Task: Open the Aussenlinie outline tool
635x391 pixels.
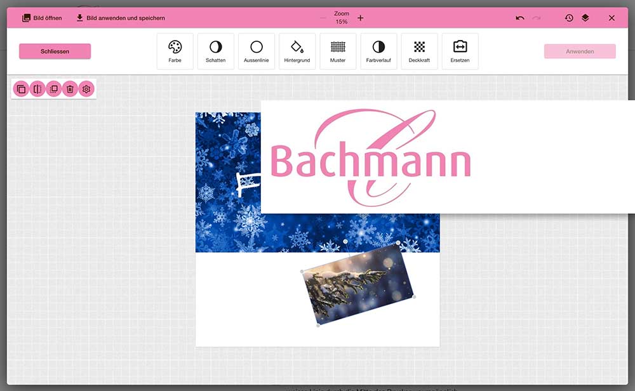Action: [x=257, y=51]
